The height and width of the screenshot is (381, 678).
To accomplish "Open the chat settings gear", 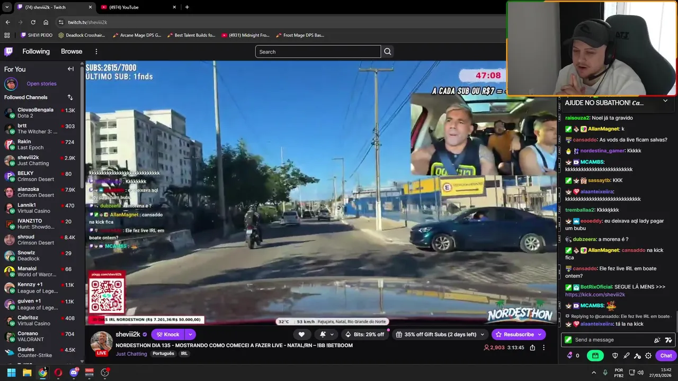I will tap(648, 356).
